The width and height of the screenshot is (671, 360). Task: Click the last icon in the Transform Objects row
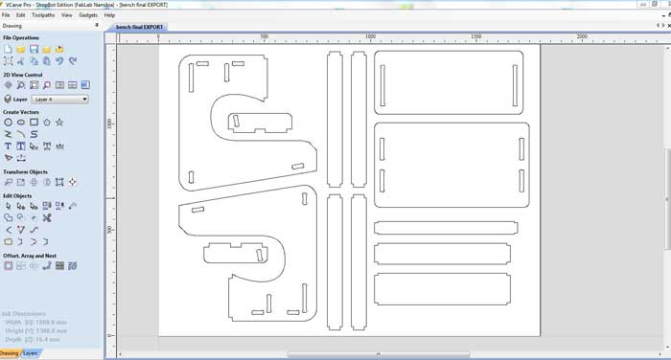(73, 182)
